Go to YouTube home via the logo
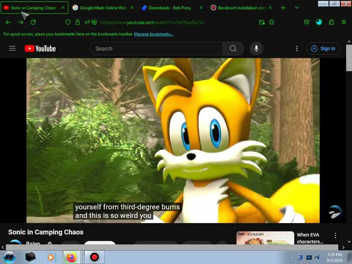 40,48
